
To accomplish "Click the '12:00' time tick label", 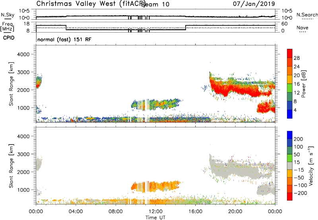I will 155,212.
